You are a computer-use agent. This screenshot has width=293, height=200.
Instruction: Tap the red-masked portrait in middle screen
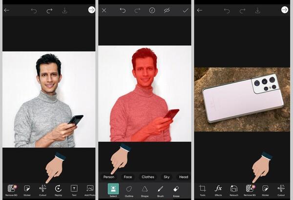(x=145, y=94)
